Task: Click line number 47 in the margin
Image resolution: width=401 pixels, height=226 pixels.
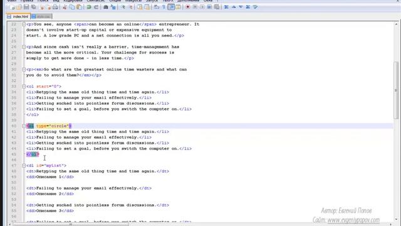Action: (x=14, y=166)
